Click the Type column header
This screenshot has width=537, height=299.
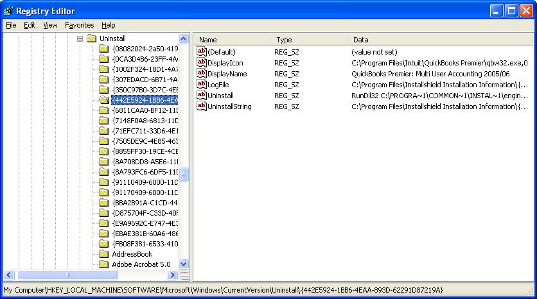tap(308, 40)
